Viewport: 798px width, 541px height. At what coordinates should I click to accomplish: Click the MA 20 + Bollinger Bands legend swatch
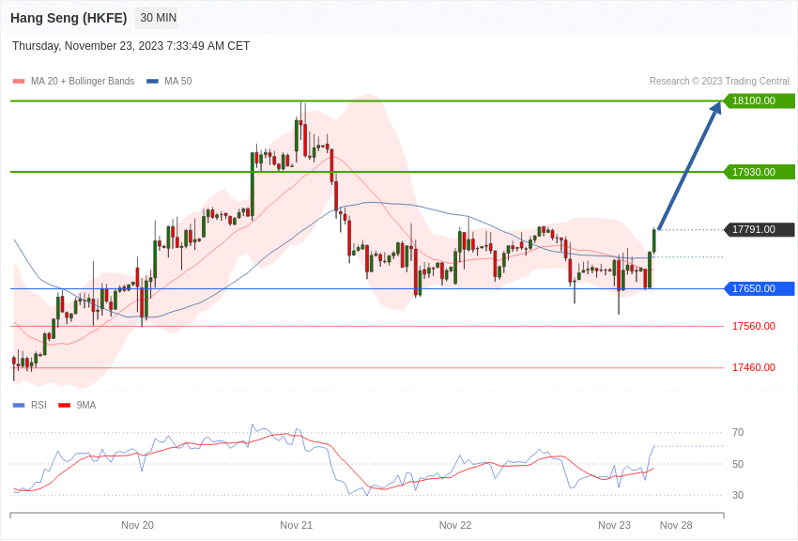(x=19, y=82)
